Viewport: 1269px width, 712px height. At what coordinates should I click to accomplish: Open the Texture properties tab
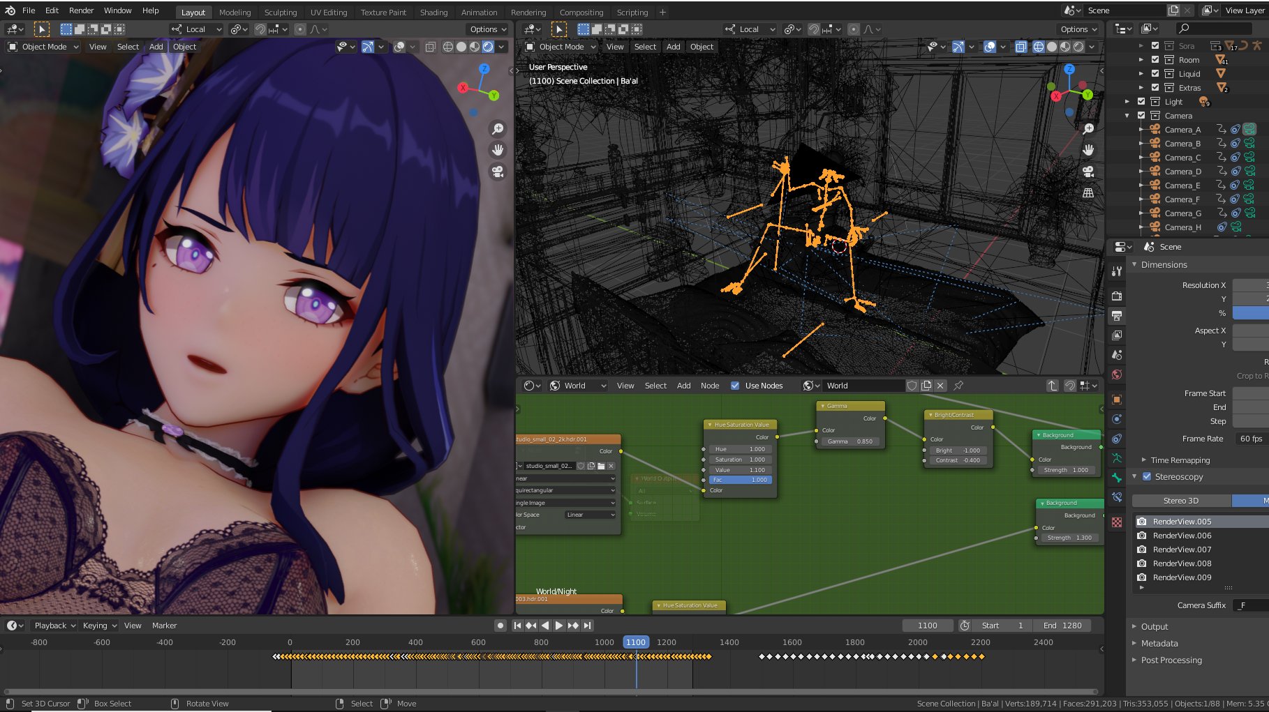tap(1117, 522)
